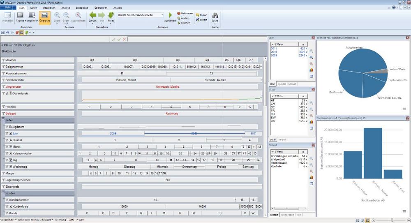Click the chart icon in Teileart panel
The width and height of the screenshot is (411, 223).
312,177
